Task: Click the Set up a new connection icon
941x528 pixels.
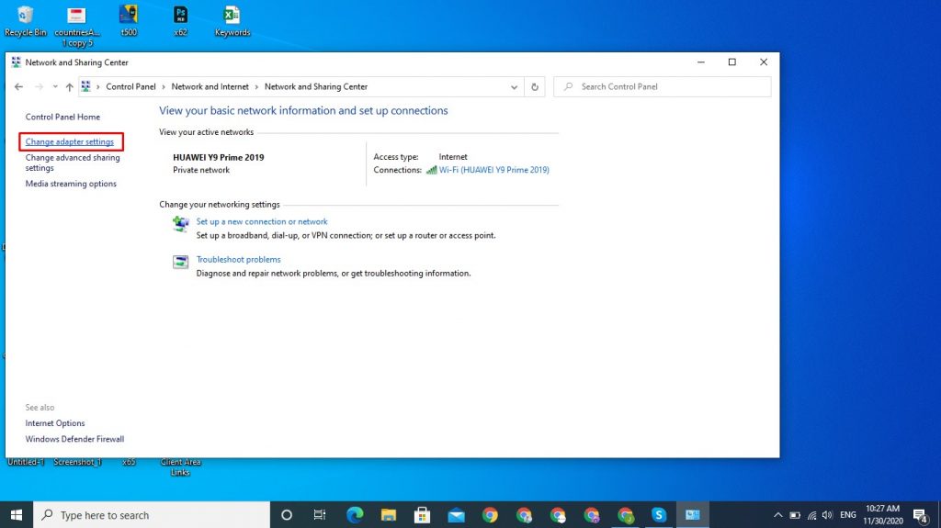Action: pos(181,224)
